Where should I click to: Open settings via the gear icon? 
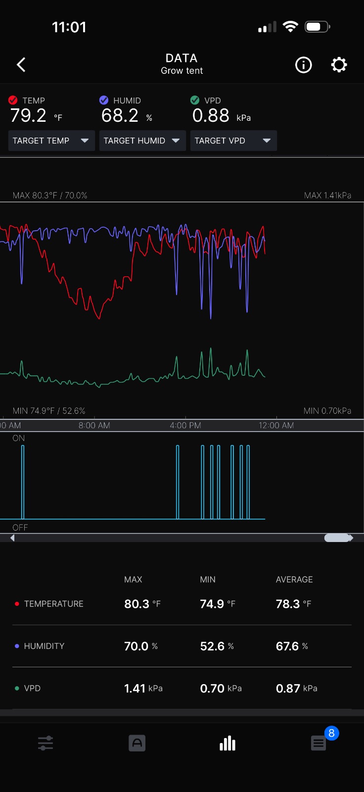[x=339, y=65]
